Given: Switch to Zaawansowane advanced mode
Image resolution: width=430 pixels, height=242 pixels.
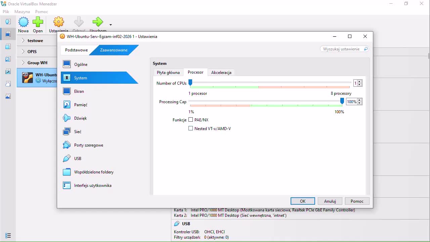Looking at the screenshot, I should [114, 50].
